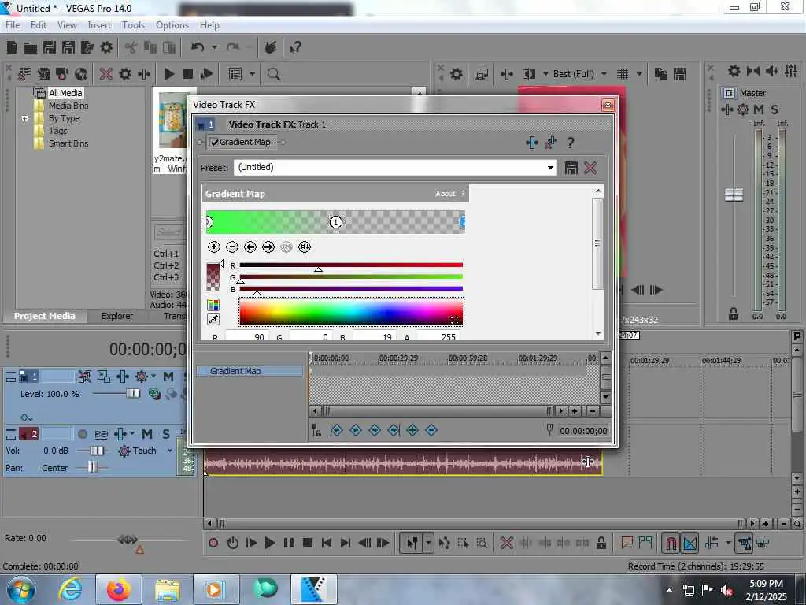806x605 pixels.
Task: Click the R value input field
Action: click(246, 337)
